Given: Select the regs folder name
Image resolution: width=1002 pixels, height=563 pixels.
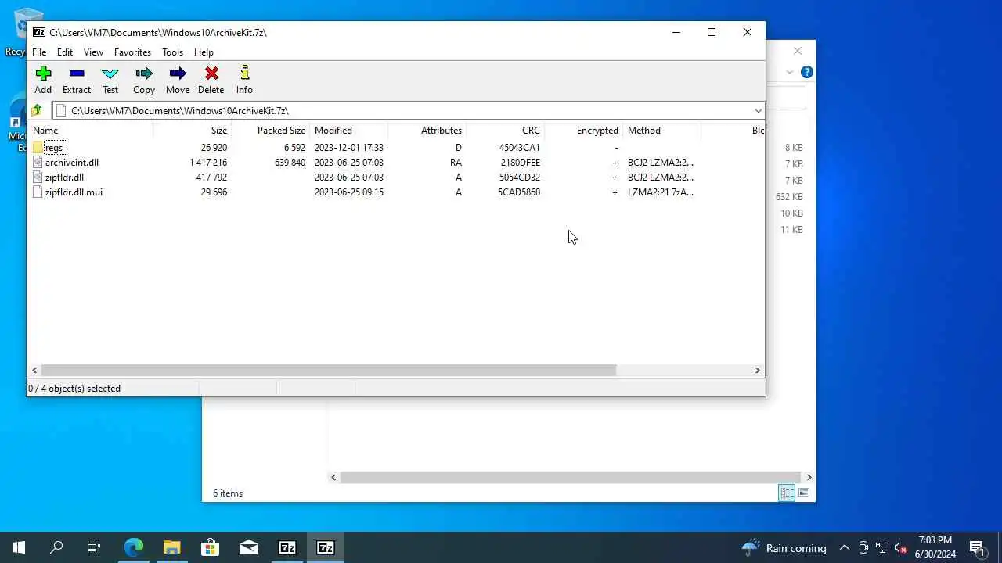Looking at the screenshot, I should (54, 147).
